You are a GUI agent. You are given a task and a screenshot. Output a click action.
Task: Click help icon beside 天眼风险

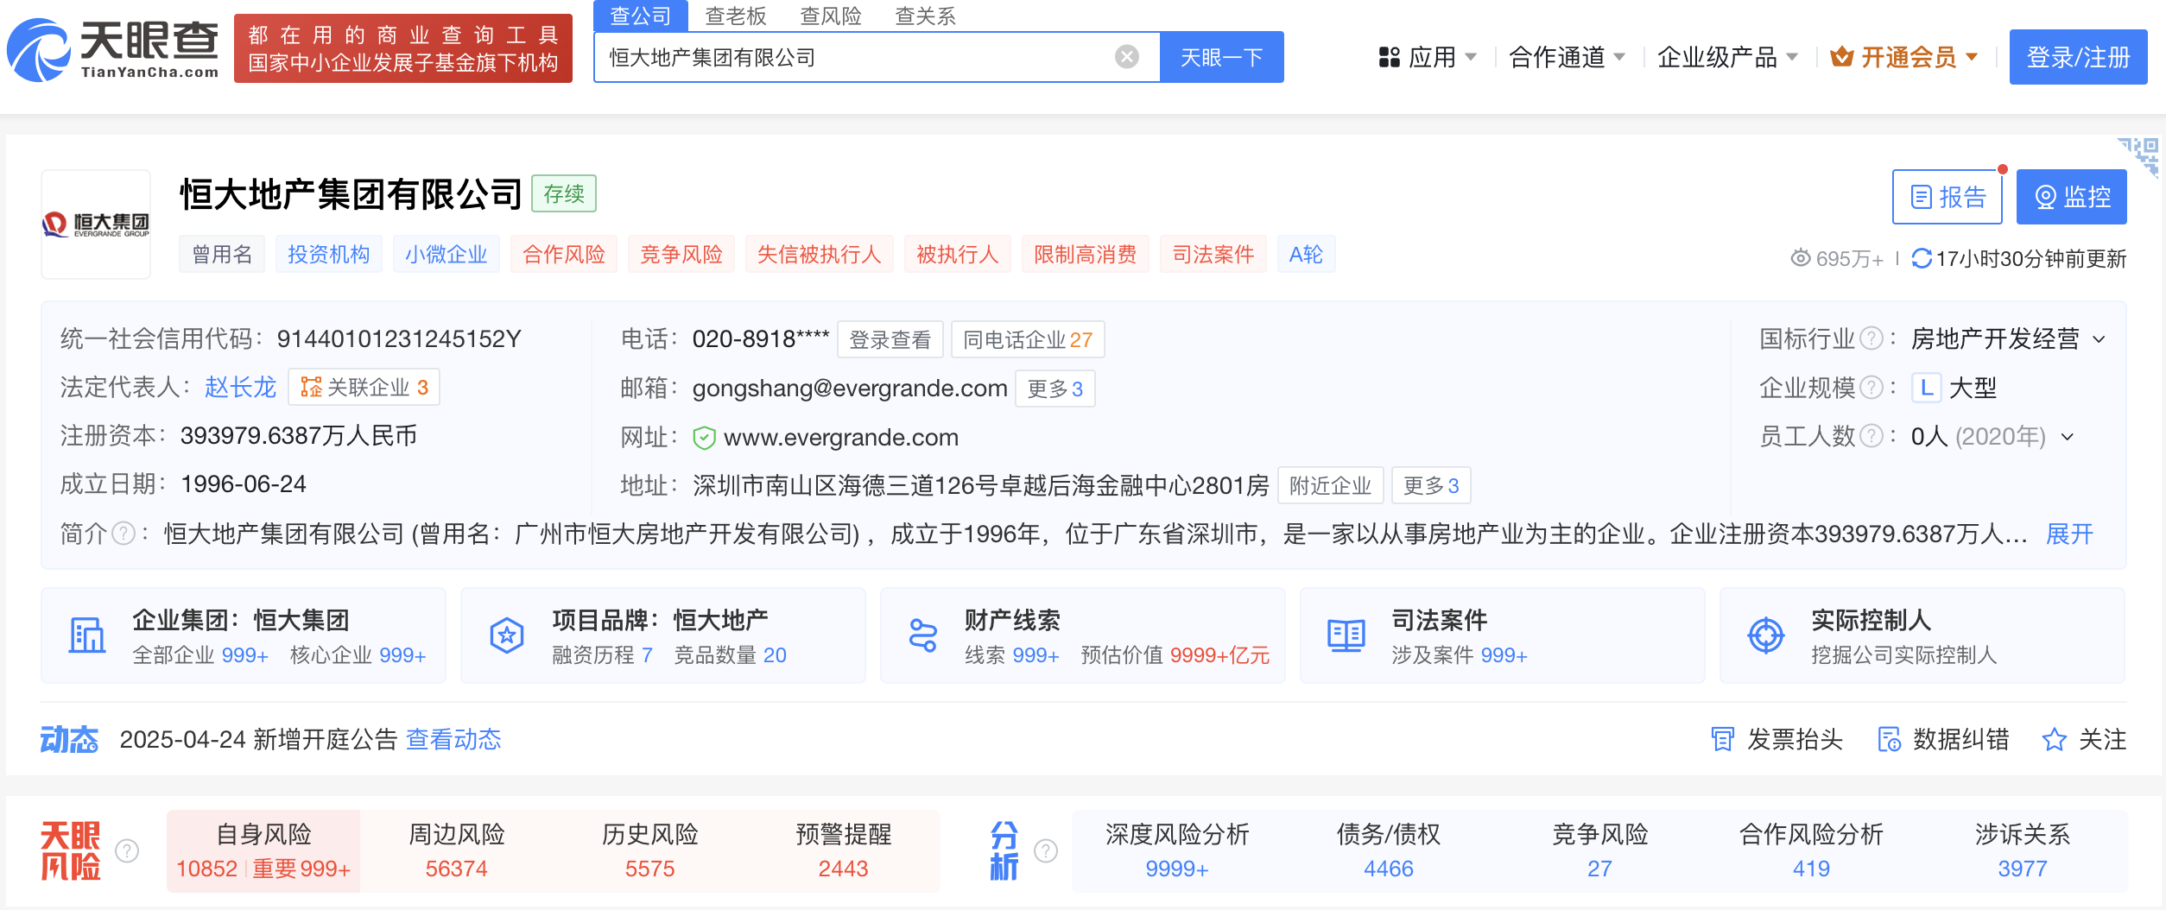127,851
